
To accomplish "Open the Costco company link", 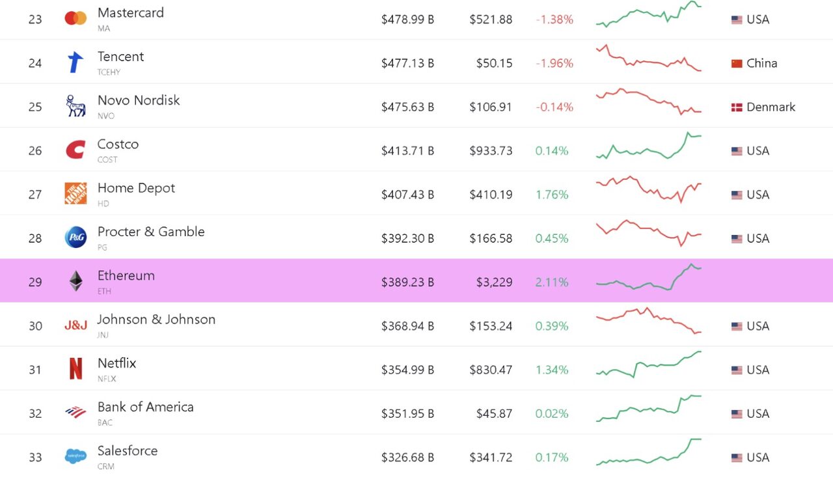I will [x=118, y=144].
